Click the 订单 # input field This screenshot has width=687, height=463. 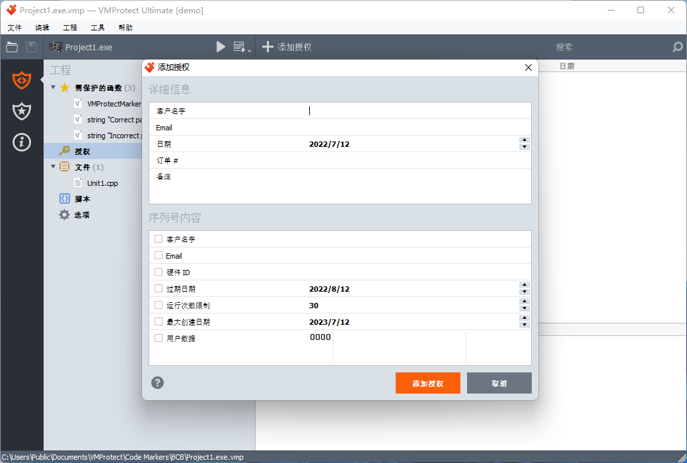click(x=419, y=160)
